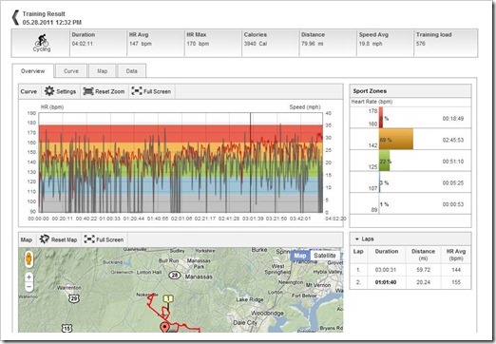Open curve Settings gear icon

coord(49,91)
